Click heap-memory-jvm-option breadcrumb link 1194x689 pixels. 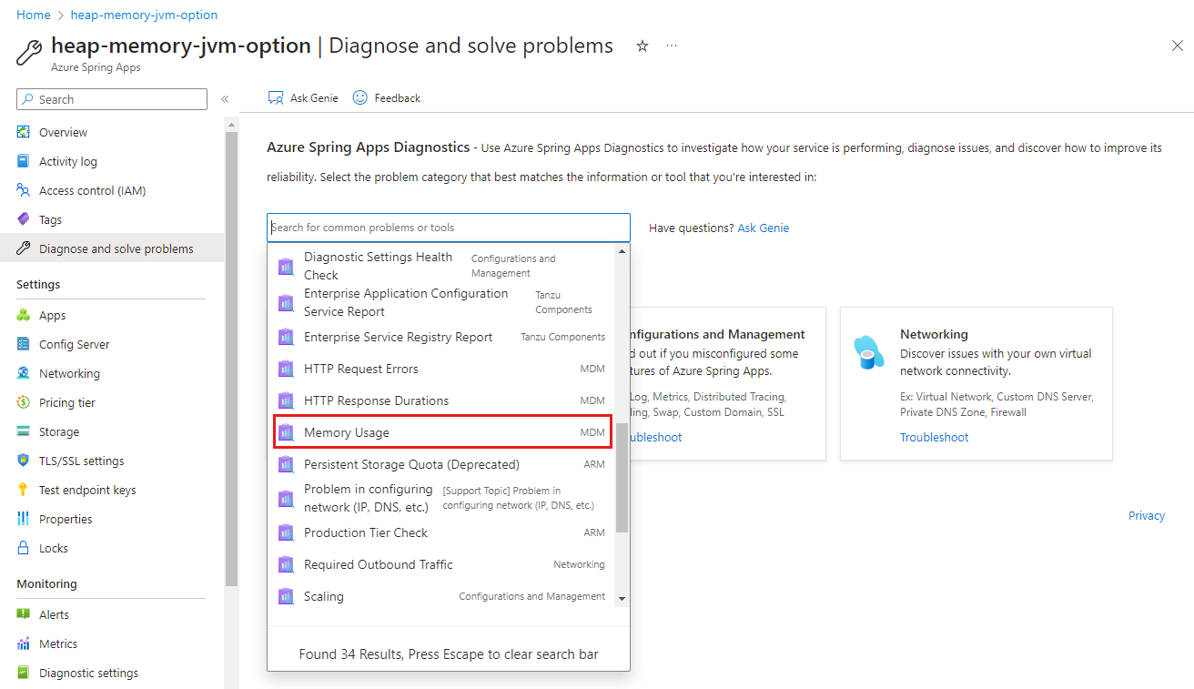point(144,15)
